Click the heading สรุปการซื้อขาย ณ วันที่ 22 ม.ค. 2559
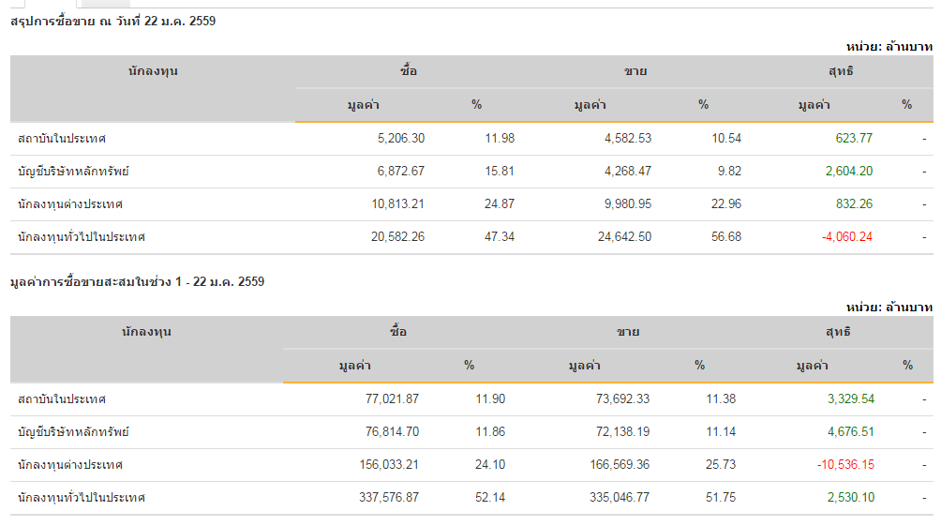Viewport: 941px width, 526px height. click(x=112, y=21)
